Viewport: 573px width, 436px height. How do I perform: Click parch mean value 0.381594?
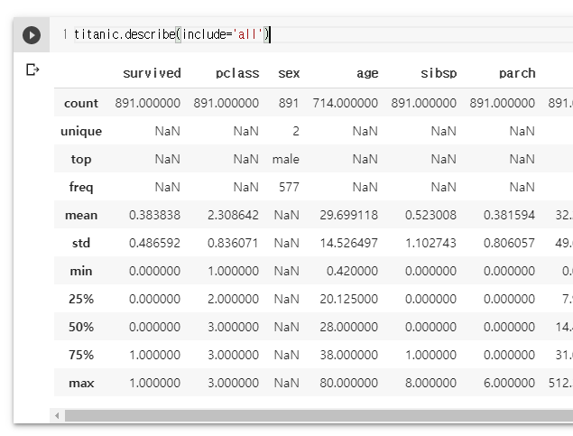pyautogui.click(x=510, y=215)
